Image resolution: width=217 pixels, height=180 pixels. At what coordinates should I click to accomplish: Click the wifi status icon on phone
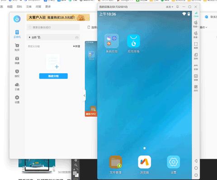184,14
